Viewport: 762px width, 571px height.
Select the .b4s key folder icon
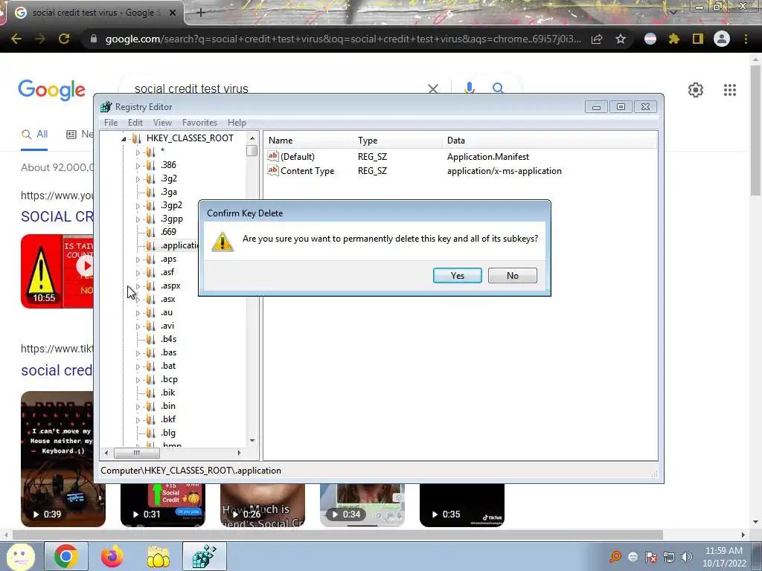coord(150,339)
